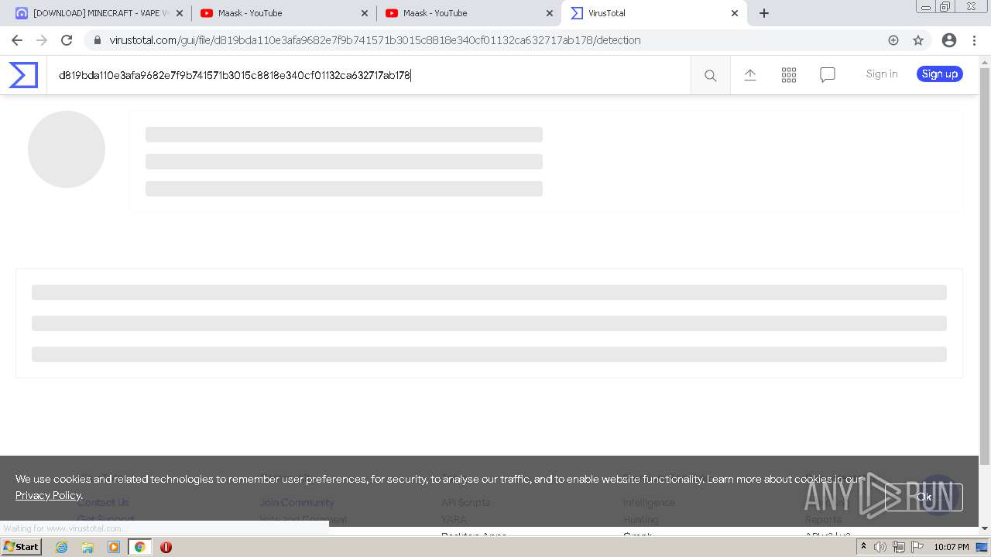Open the upload file icon
Screen dimensions: 991x557
749,74
